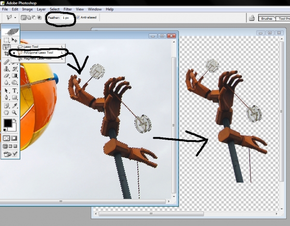Choose Magnetic Lasso Tool from flyout
The width and height of the screenshot is (290, 226).
pyautogui.click(x=38, y=58)
